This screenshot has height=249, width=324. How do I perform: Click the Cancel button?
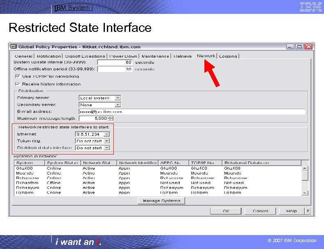[x=260, y=211]
